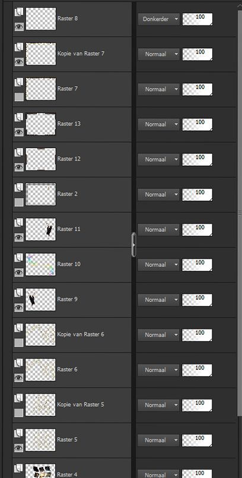Screen dimensions: 242x478
Task: Click the layer type icon for Raster 10
Action: (x=19, y=258)
